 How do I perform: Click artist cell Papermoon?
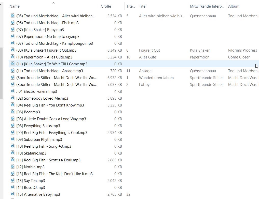[200, 57]
